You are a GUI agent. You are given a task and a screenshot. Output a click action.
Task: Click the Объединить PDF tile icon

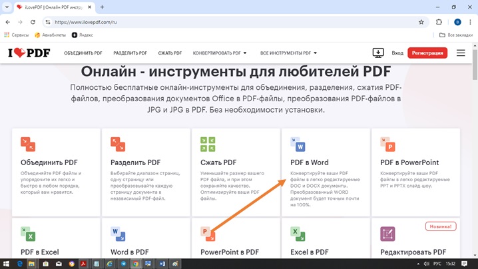(x=27, y=144)
